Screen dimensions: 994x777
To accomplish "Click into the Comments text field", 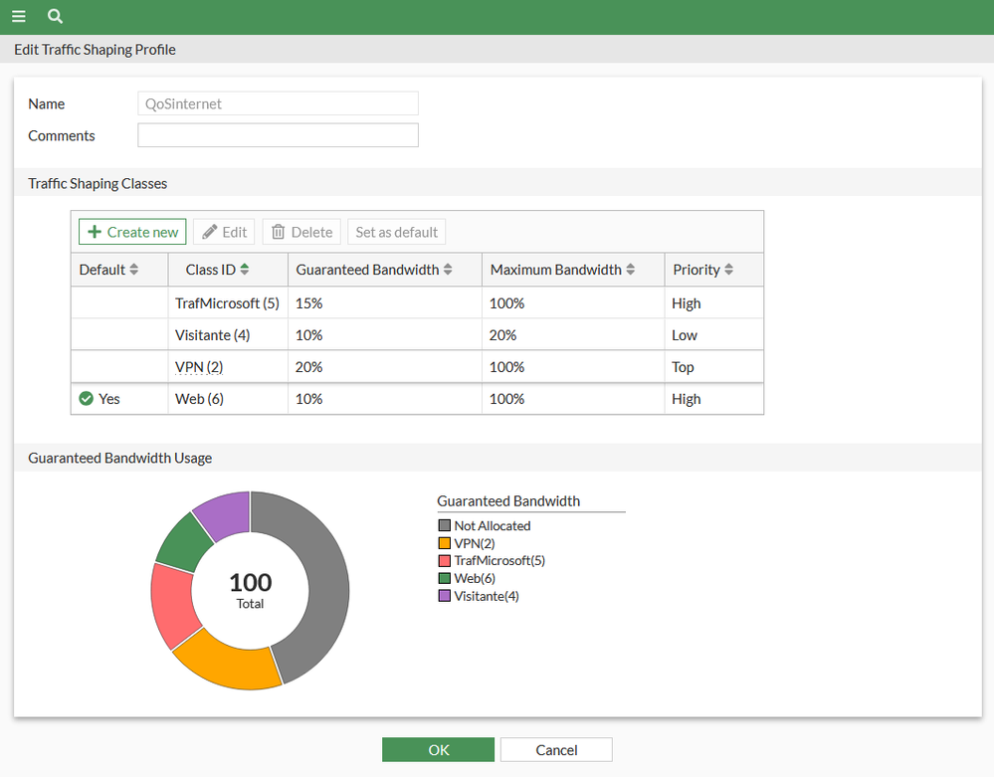I will point(278,135).
